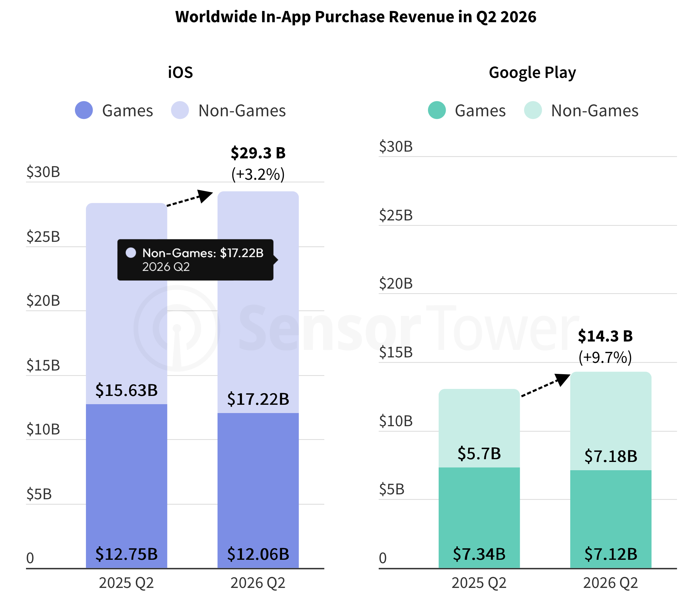Click the iOS Non-Games legend color dot
This screenshot has height=598, width=684.
coord(180,110)
